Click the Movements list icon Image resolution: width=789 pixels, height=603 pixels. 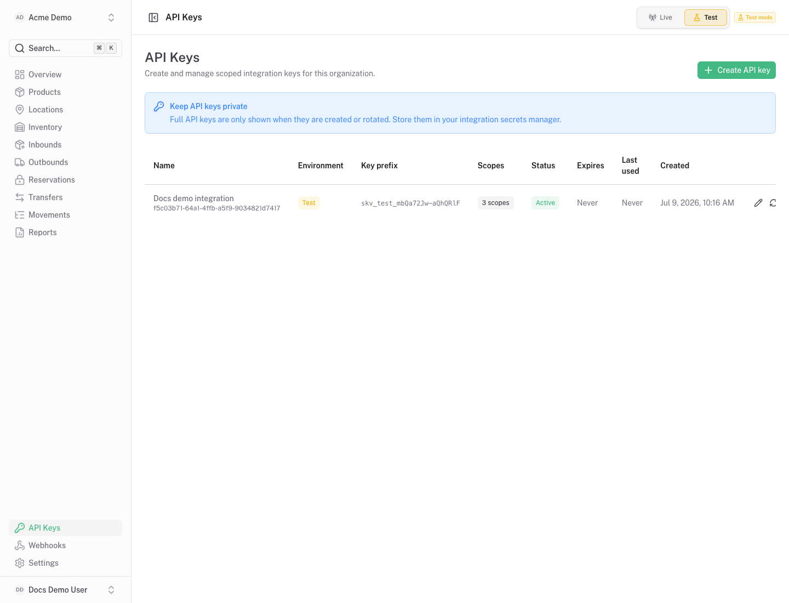click(x=20, y=215)
